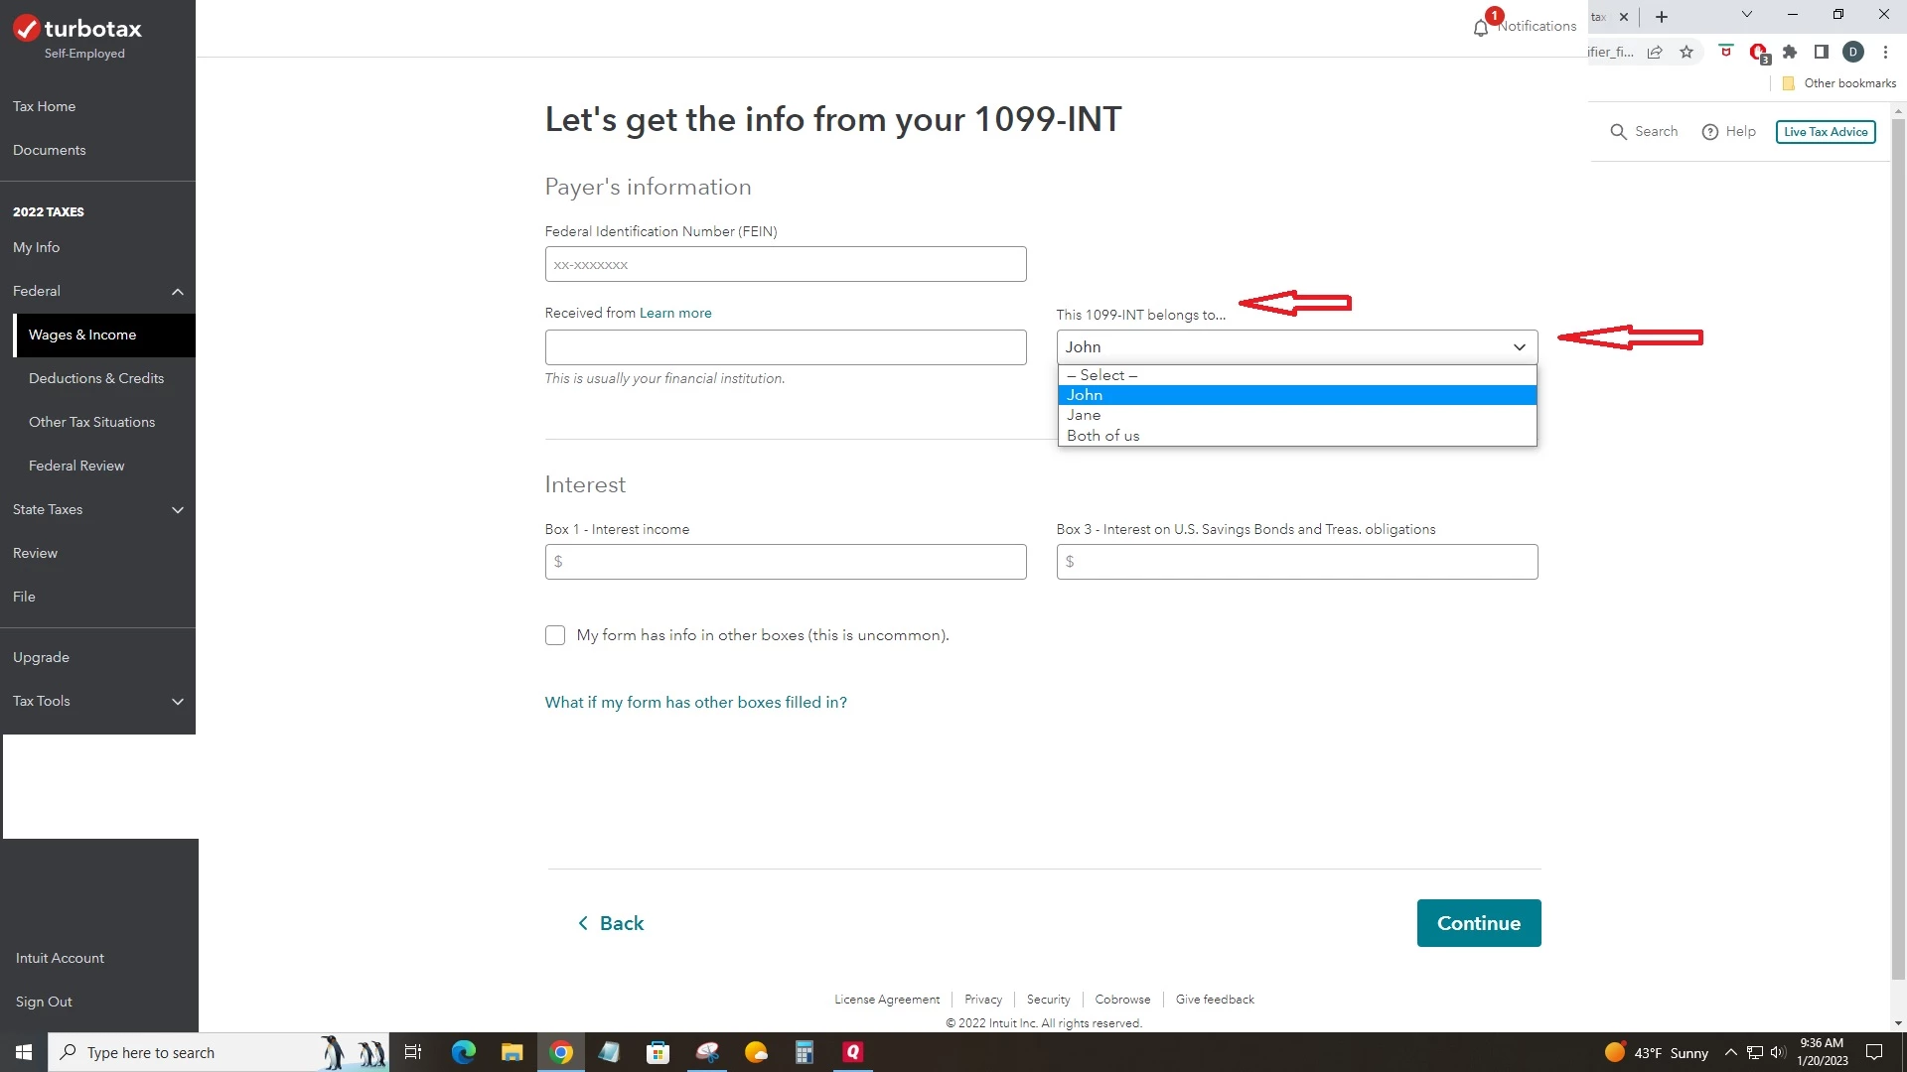
Task: Open Other bookmarks folder
Action: (x=1838, y=83)
